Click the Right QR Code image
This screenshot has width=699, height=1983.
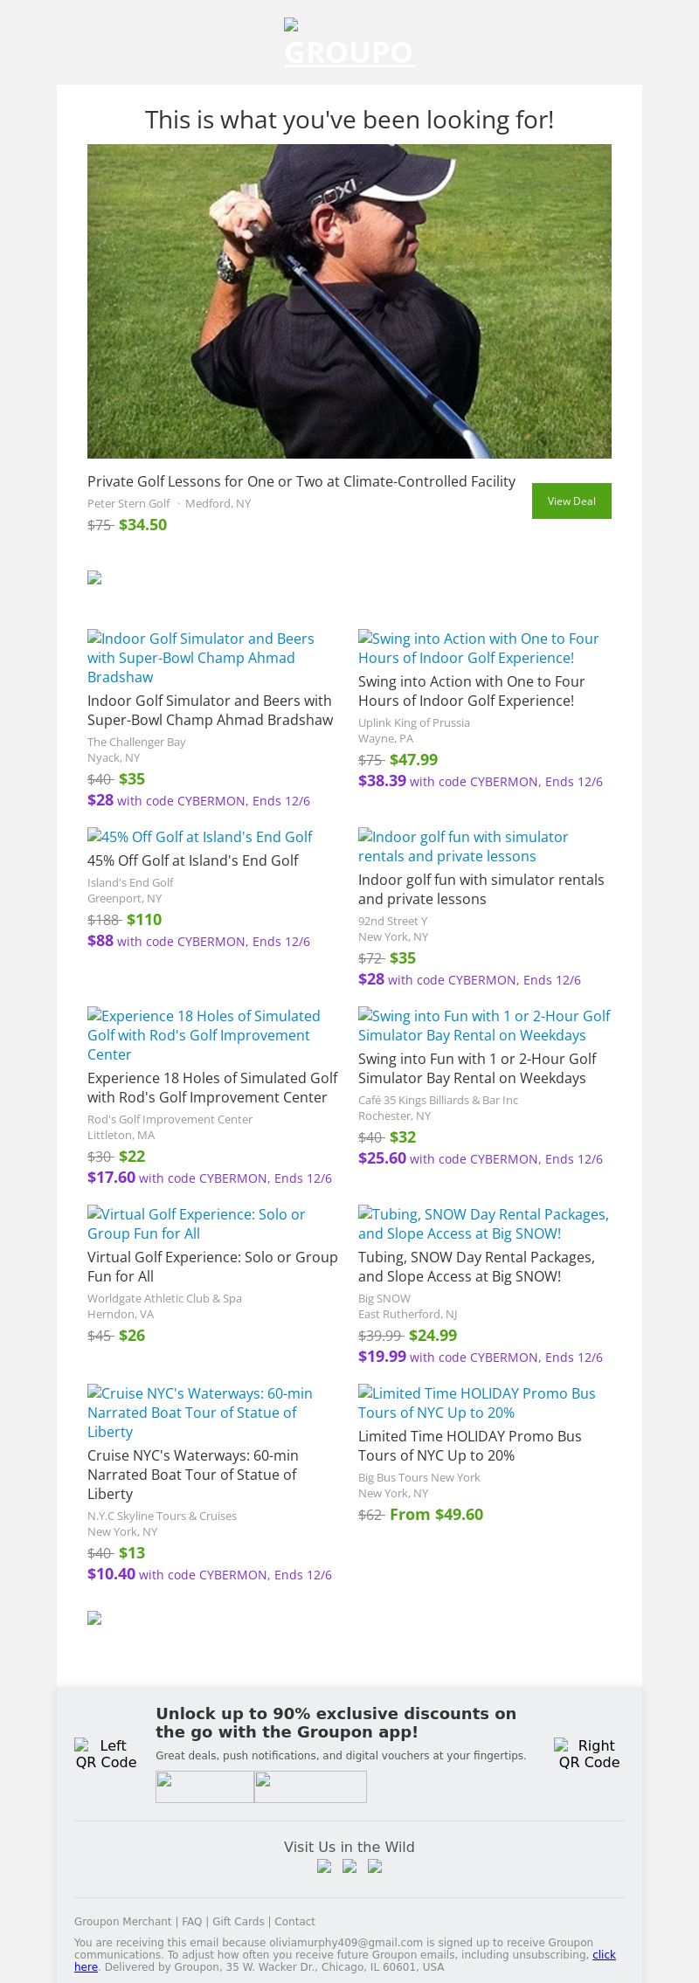pyautogui.click(x=589, y=1753)
